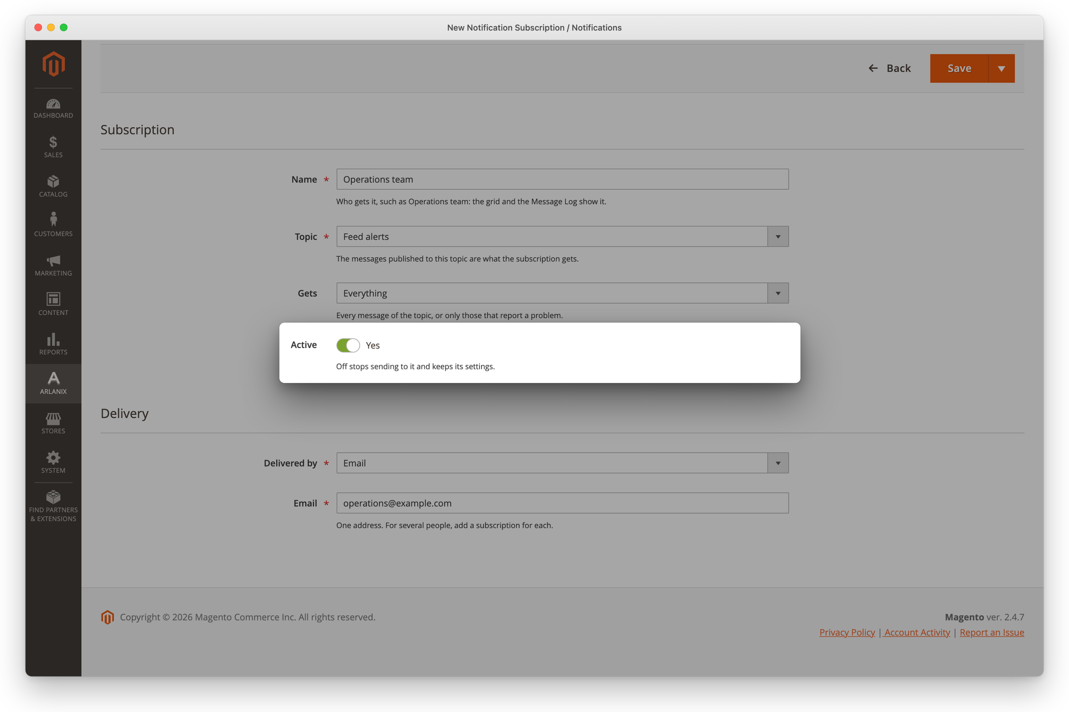Click the Gets field label
Viewport: 1069px width, 712px height.
(307, 293)
